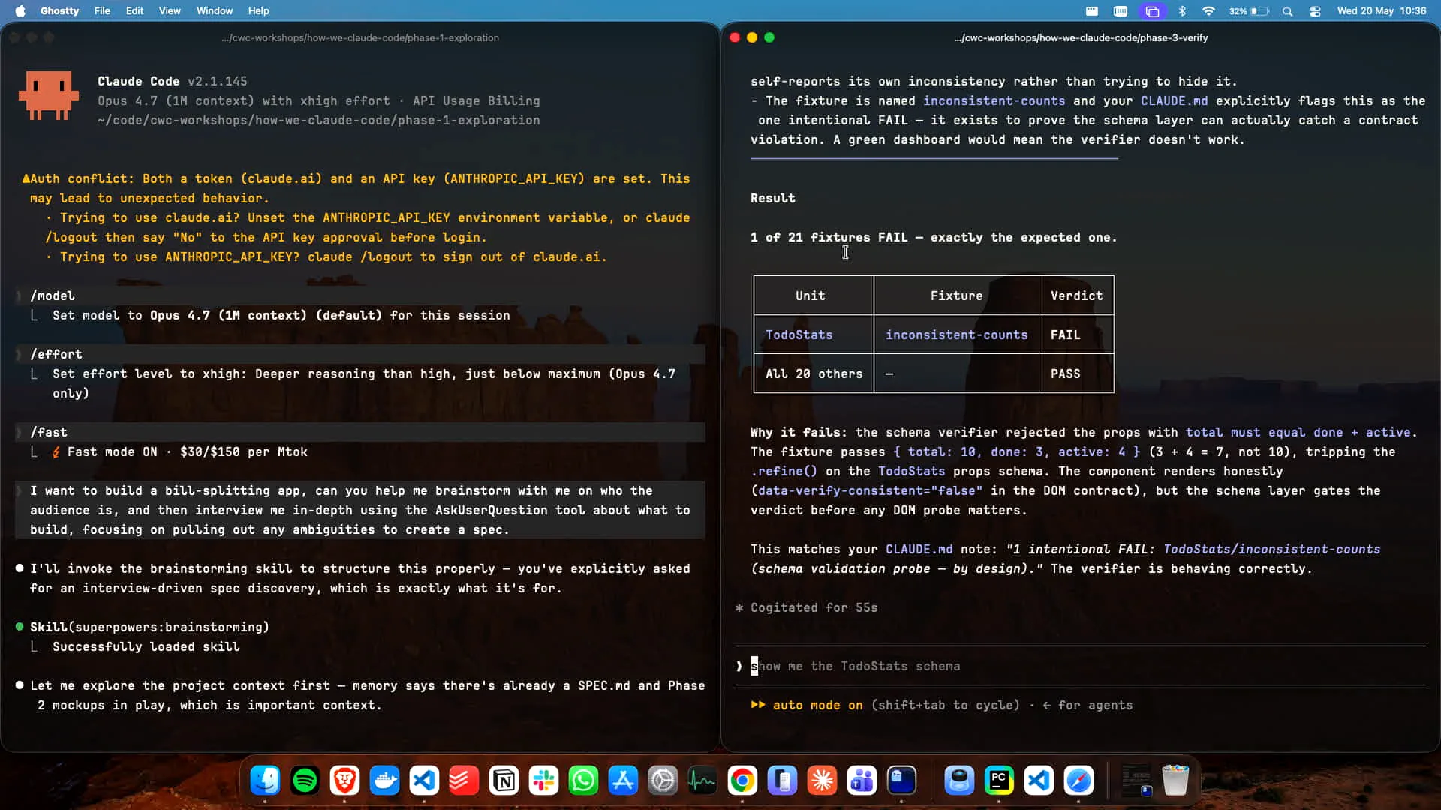Image resolution: width=1441 pixels, height=810 pixels.
Task: Click the 'Claude Code v2.1.145' header text
Action: coord(172,81)
